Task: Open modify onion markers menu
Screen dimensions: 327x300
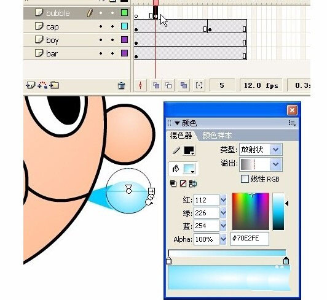Action: (199, 85)
